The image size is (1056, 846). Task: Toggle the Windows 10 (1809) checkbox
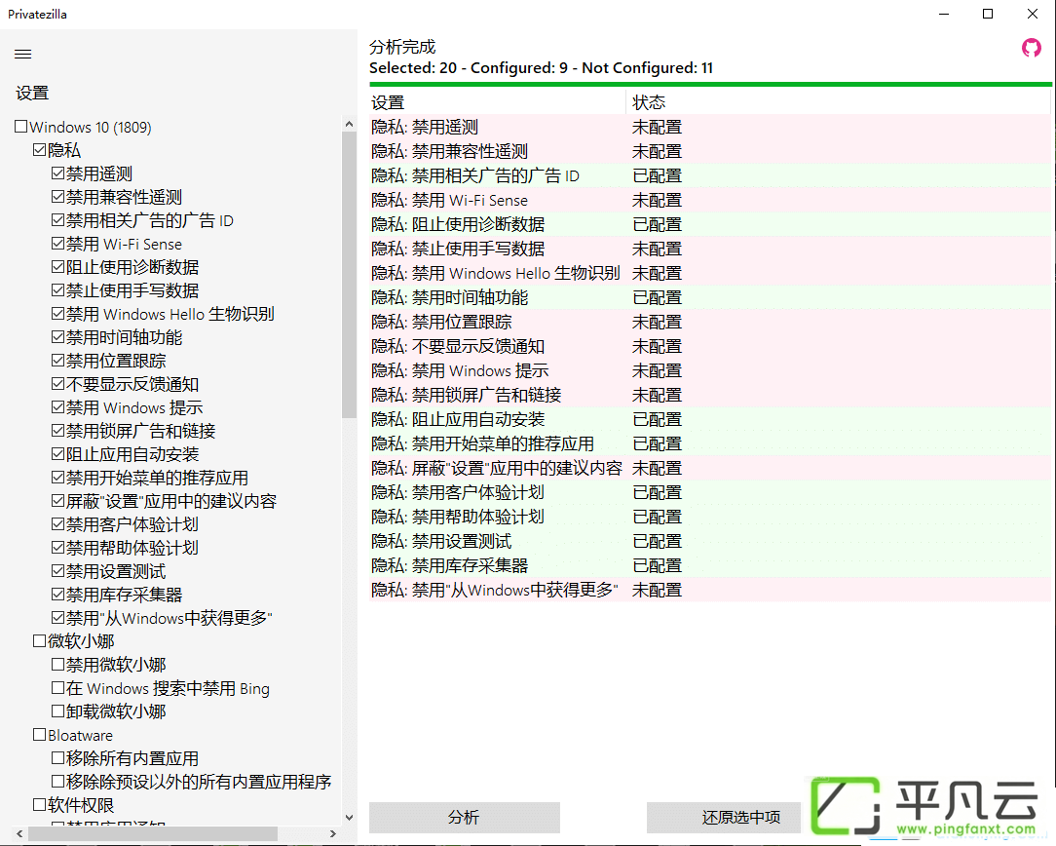[20, 127]
